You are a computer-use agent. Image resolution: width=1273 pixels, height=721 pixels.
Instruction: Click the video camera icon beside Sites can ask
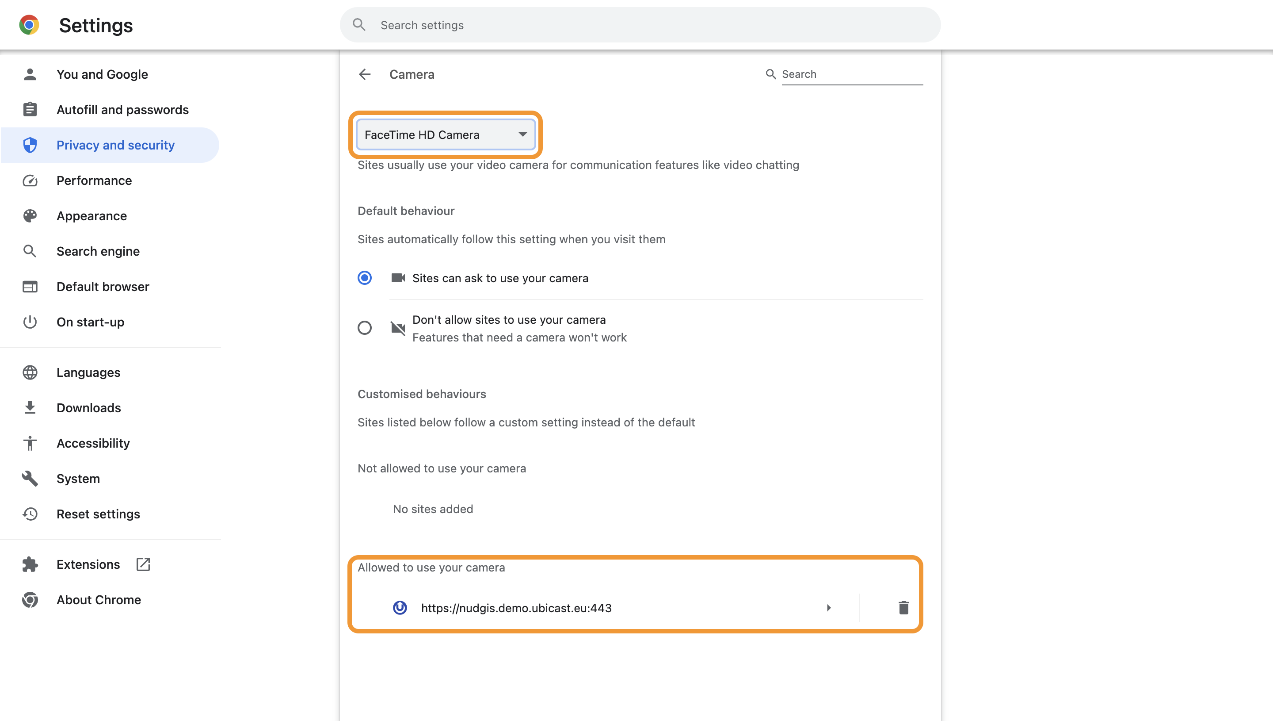point(398,278)
